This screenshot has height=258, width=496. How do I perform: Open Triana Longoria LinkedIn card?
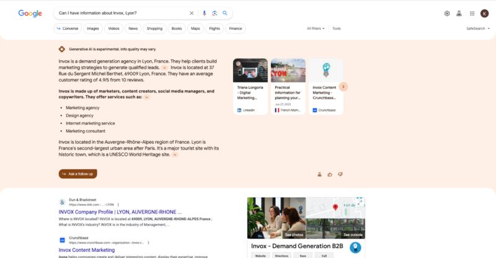[x=250, y=86]
